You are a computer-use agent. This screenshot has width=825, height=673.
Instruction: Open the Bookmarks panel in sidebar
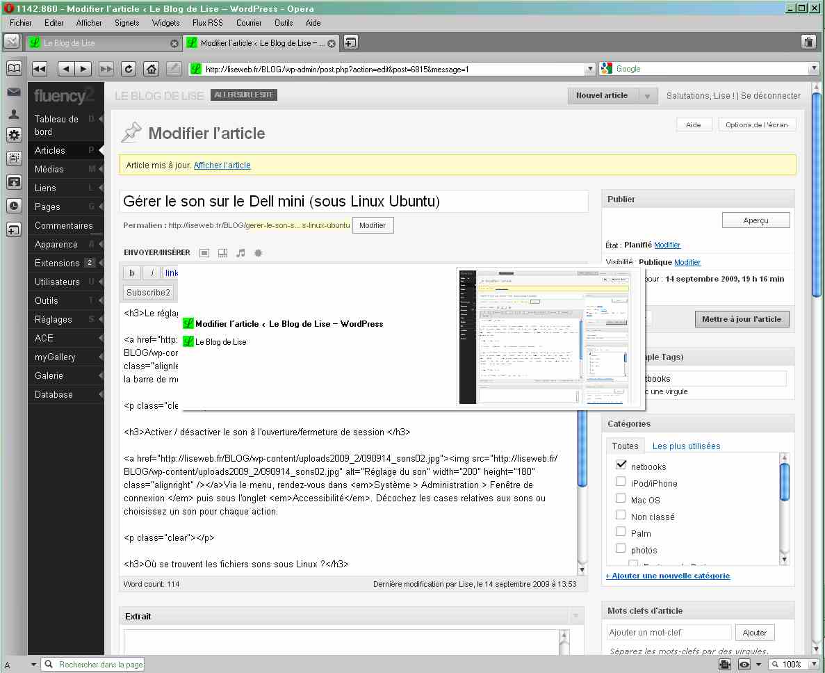(14, 68)
